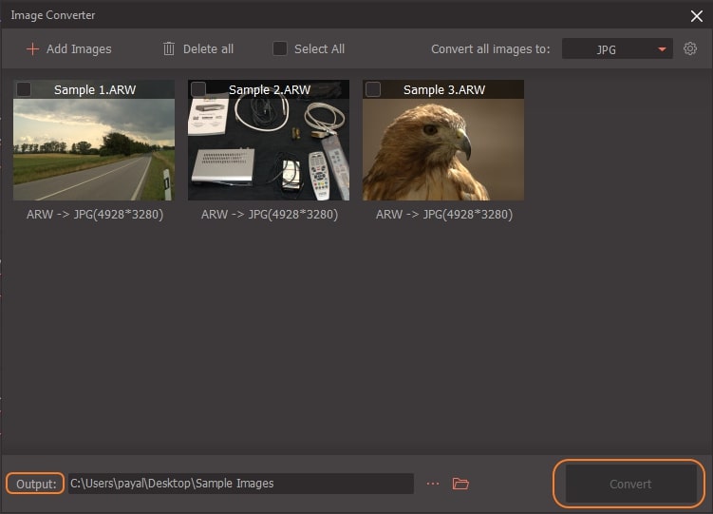Viewport: 713px width, 514px height.
Task: Tick the Sample 3.ARW checkbox
Action: click(373, 89)
